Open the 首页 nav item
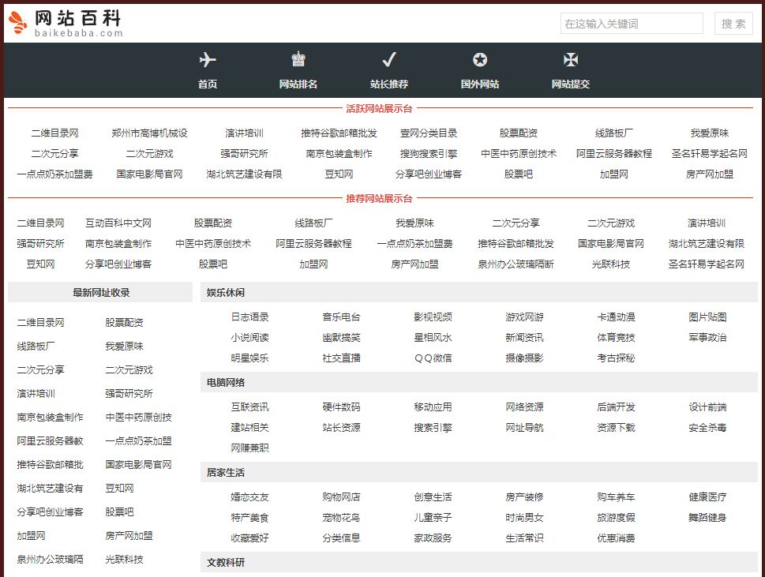 point(208,84)
